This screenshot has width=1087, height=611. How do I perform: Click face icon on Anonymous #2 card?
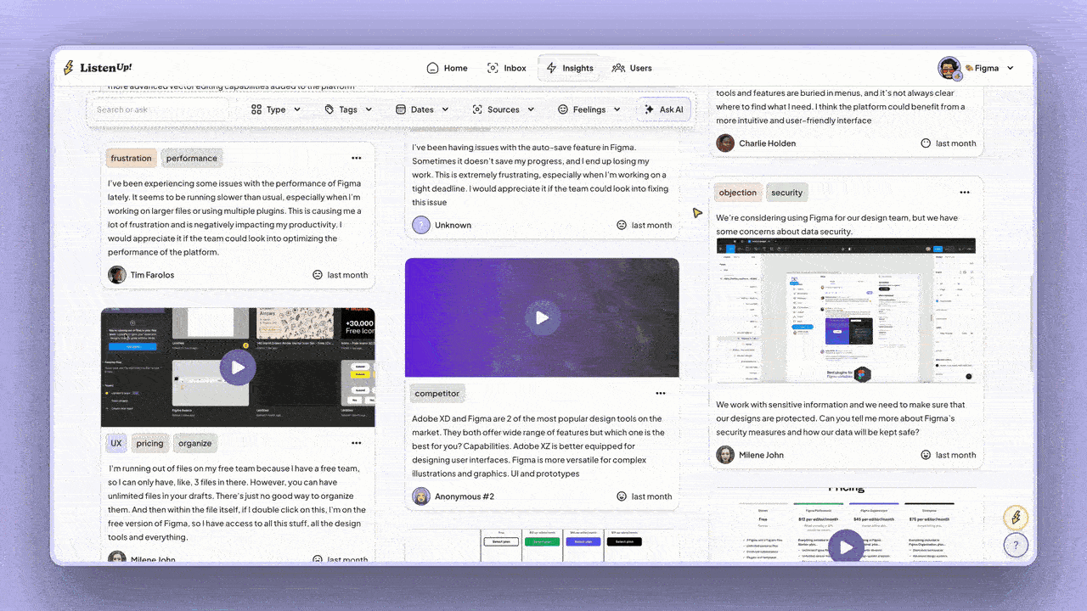tap(622, 496)
